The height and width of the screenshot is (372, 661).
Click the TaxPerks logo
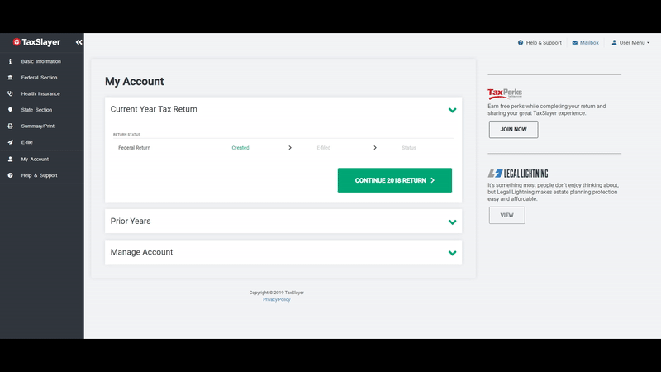point(505,93)
